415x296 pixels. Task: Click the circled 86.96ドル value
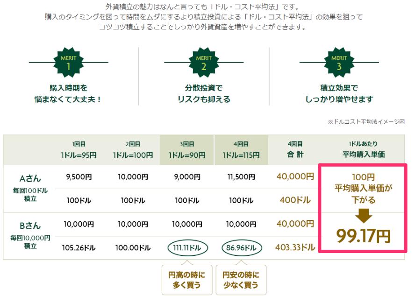coord(242,248)
